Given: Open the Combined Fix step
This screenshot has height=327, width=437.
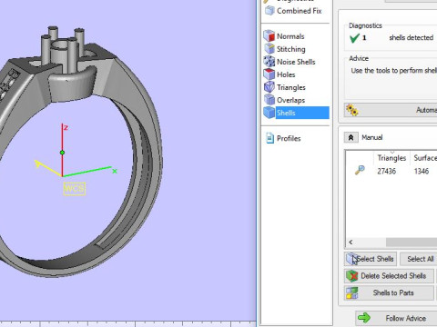Looking at the screenshot, I should pyautogui.click(x=299, y=11).
